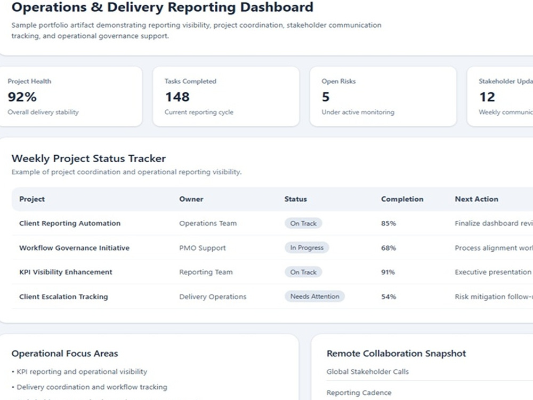Click the Under active monitoring caption
Image resolution: width=533 pixels, height=400 pixels.
coord(358,112)
